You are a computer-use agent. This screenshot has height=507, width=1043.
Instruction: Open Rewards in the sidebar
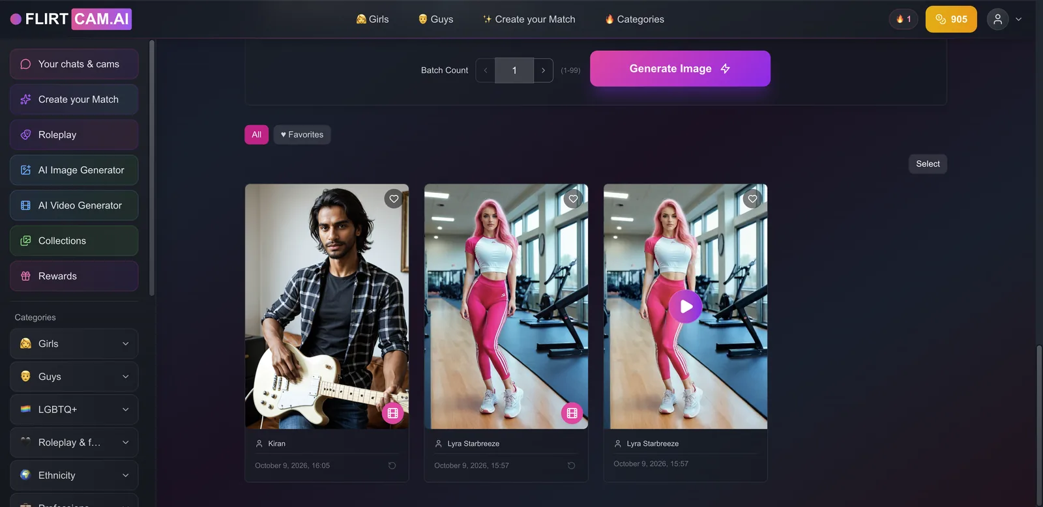point(74,276)
